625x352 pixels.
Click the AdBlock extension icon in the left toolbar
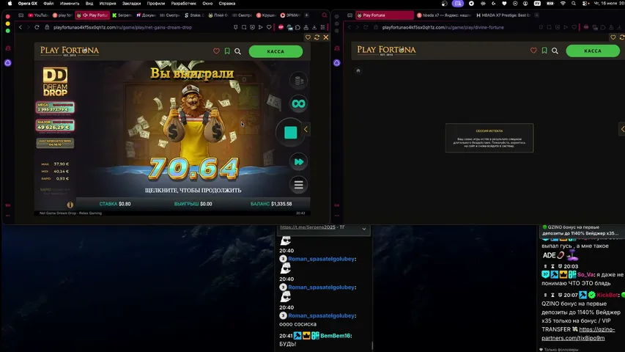(x=281, y=28)
